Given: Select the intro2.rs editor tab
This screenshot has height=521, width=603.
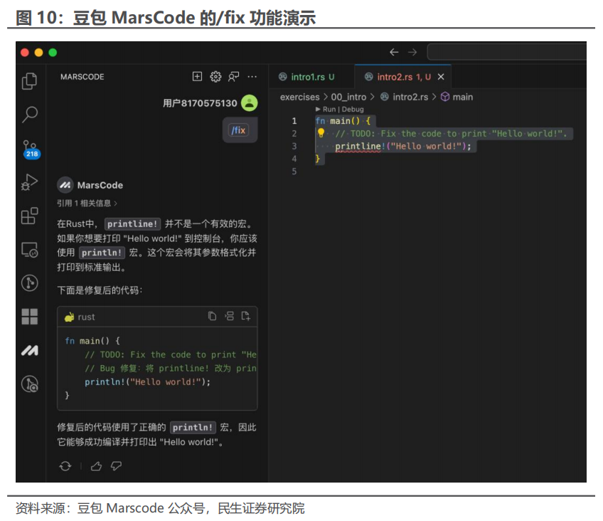Looking at the screenshot, I should click(x=403, y=77).
